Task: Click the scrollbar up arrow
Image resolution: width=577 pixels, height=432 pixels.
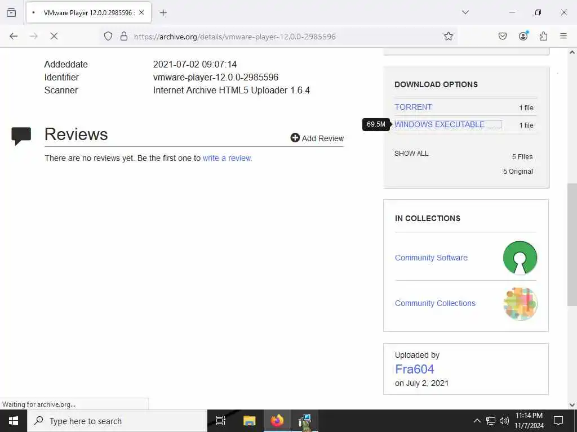Action: [572, 52]
